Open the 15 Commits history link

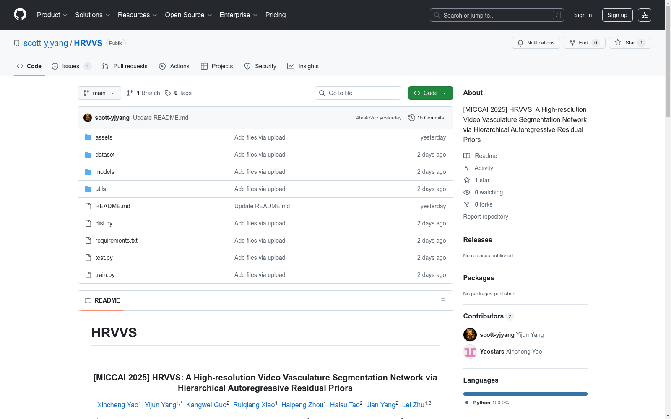[x=426, y=118]
